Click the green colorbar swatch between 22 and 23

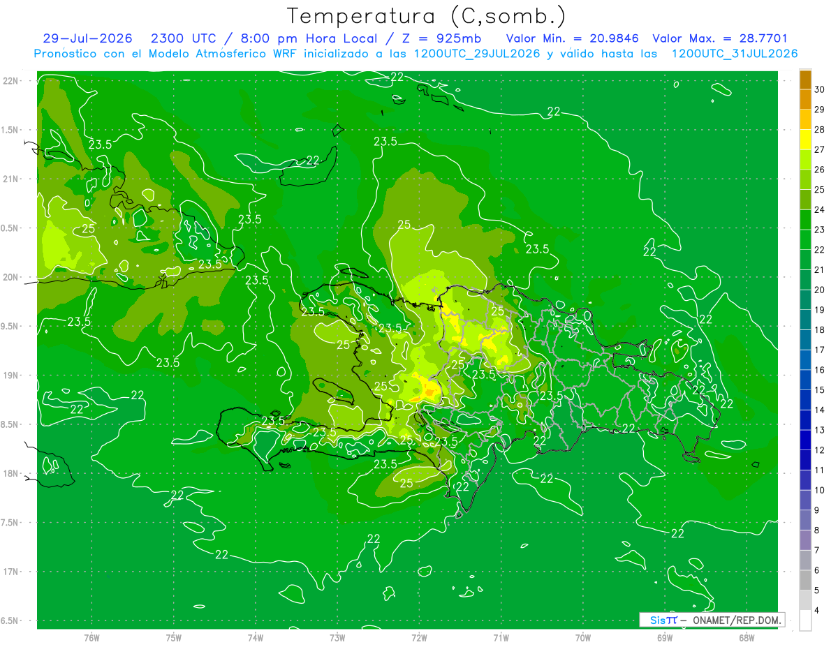click(x=805, y=239)
